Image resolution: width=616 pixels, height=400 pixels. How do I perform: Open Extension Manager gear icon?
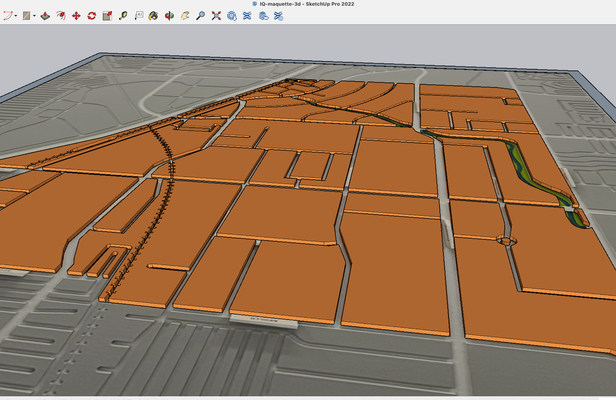[x=279, y=16]
